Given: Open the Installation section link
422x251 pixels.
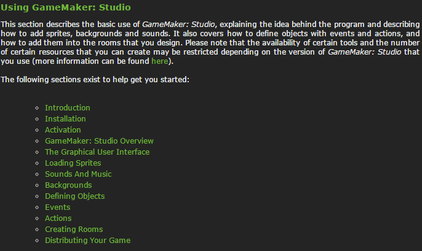Looking at the screenshot, I should pyautogui.click(x=65, y=119).
